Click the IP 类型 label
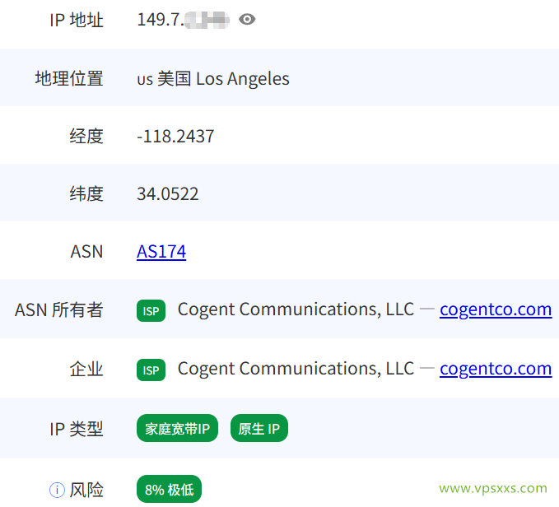This screenshot has height=507, width=559. 77,429
